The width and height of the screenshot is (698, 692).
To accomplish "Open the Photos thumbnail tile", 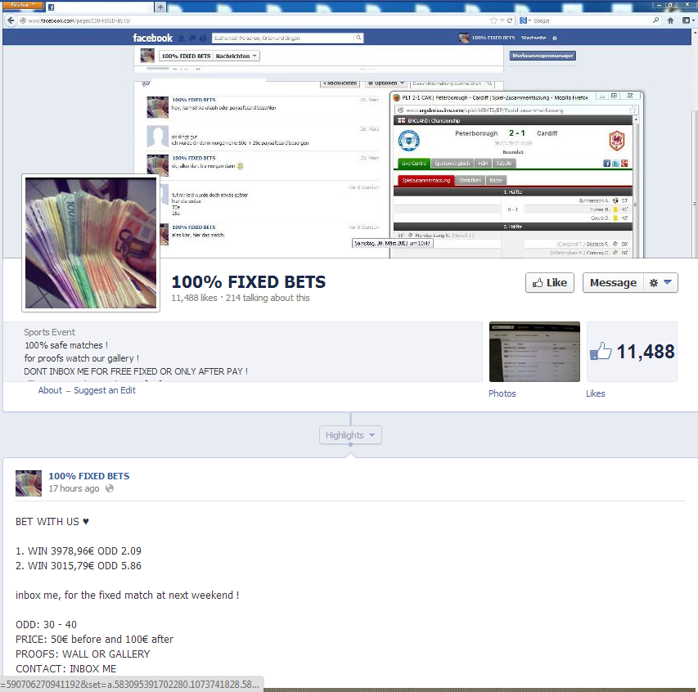I will pos(534,352).
